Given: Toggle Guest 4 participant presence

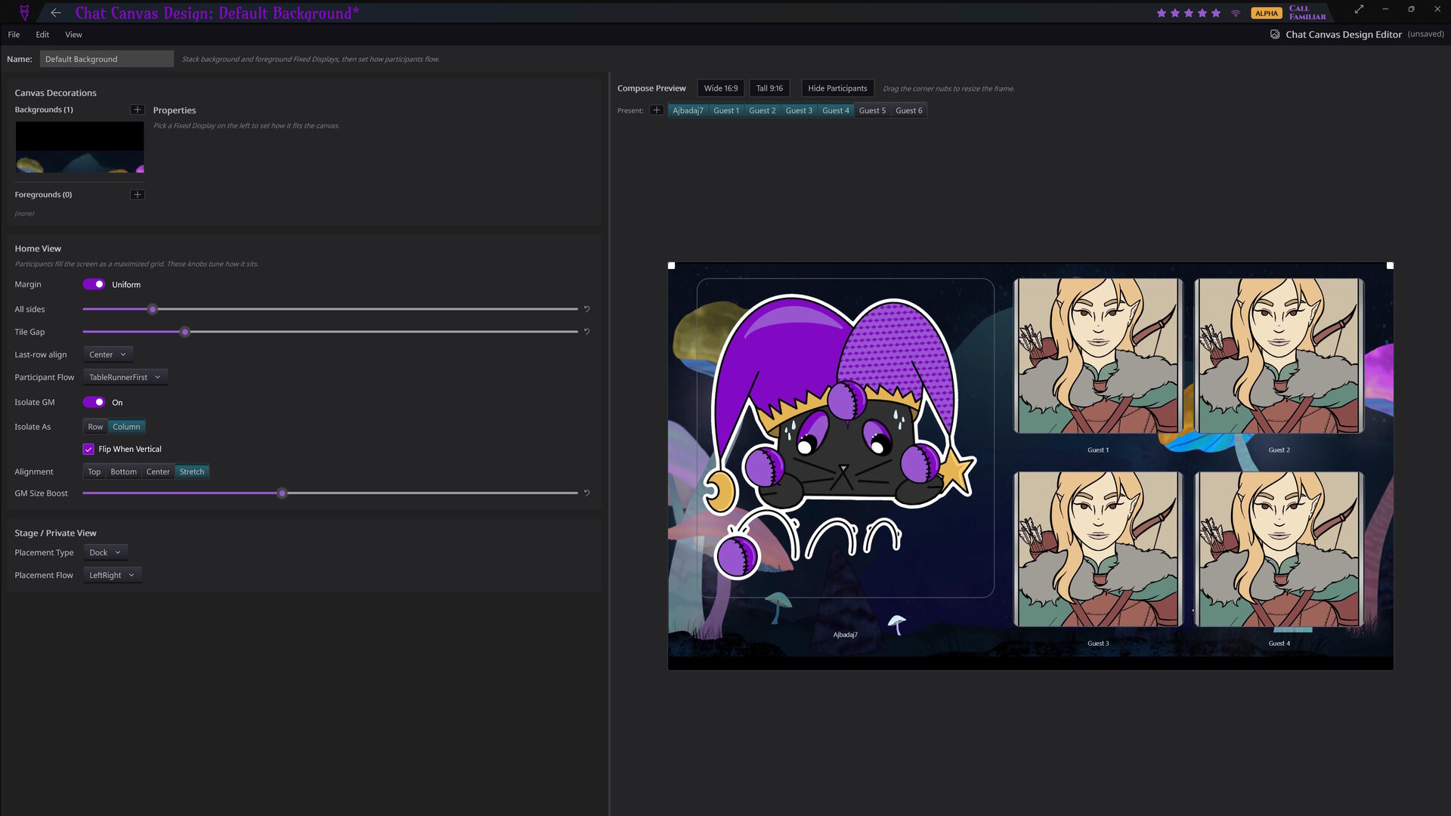Looking at the screenshot, I should tap(835, 110).
